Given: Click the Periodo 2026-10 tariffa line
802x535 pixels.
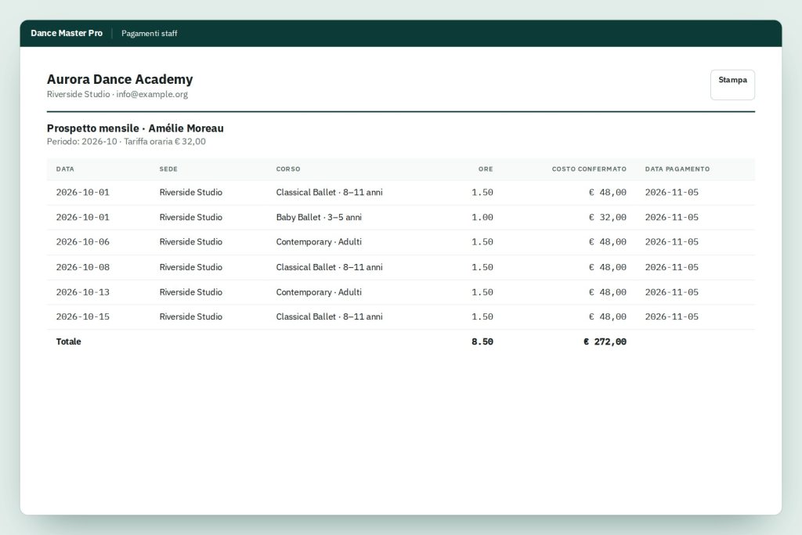Looking at the screenshot, I should (126, 142).
